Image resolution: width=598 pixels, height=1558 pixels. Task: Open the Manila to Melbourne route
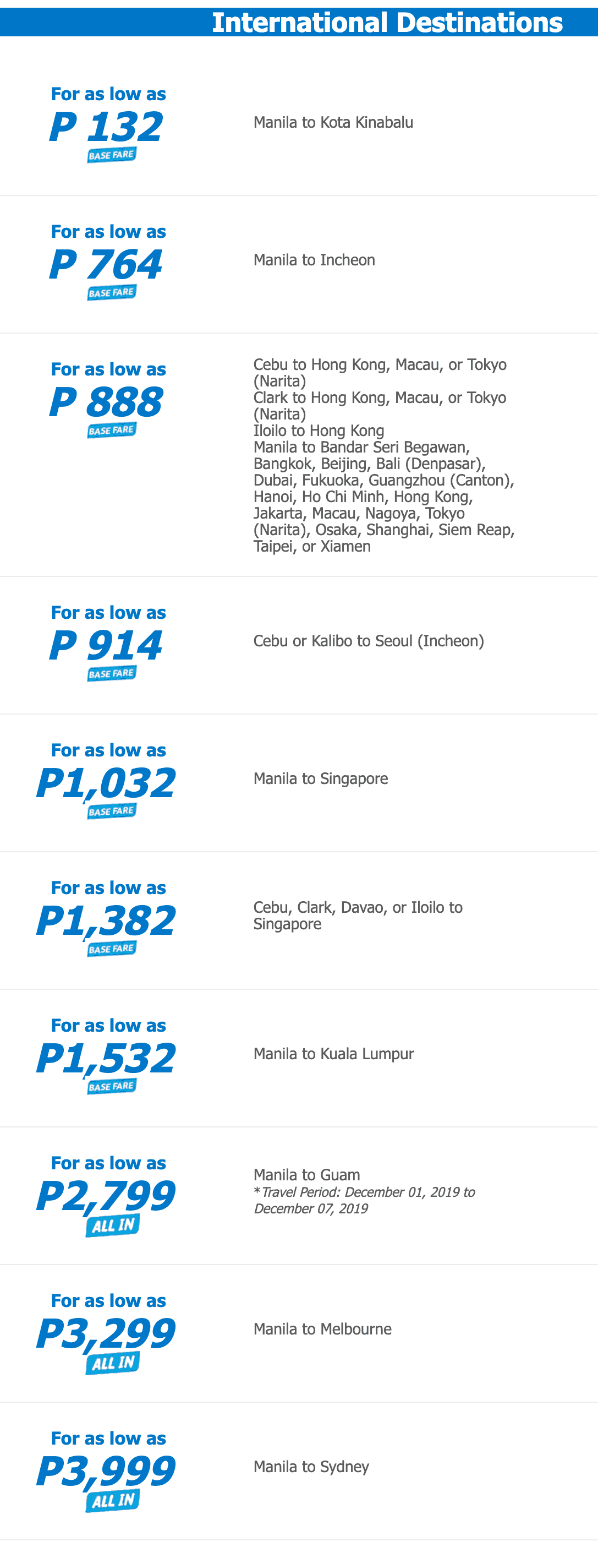coord(322,1330)
